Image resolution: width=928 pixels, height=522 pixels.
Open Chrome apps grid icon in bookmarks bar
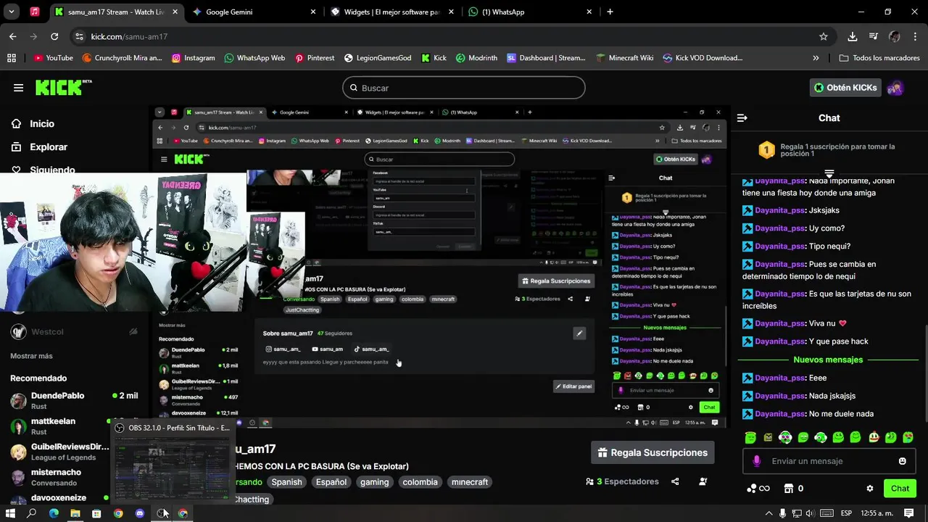(x=11, y=58)
